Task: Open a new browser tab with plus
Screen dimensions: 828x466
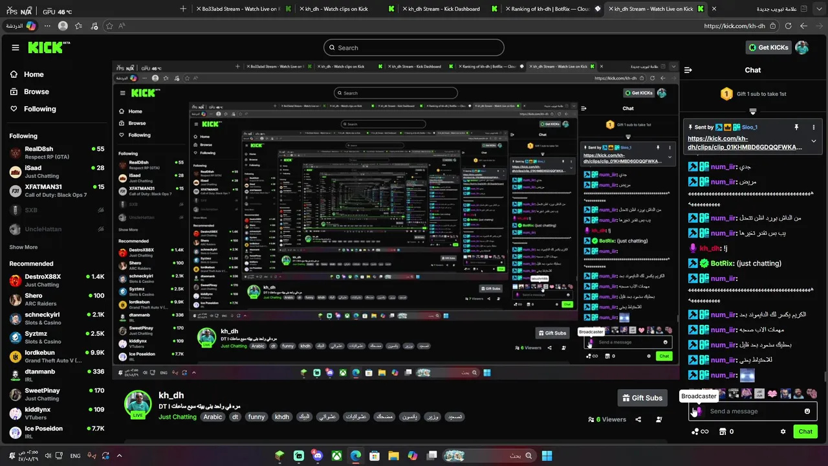Action: 183,9
